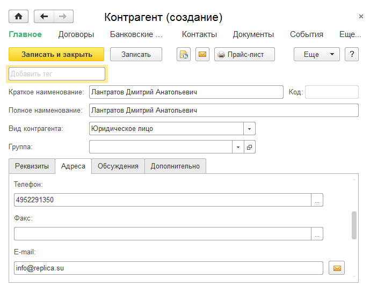
Task: Click the document-with-clock icon in toolbar
Action: point(184,54)
